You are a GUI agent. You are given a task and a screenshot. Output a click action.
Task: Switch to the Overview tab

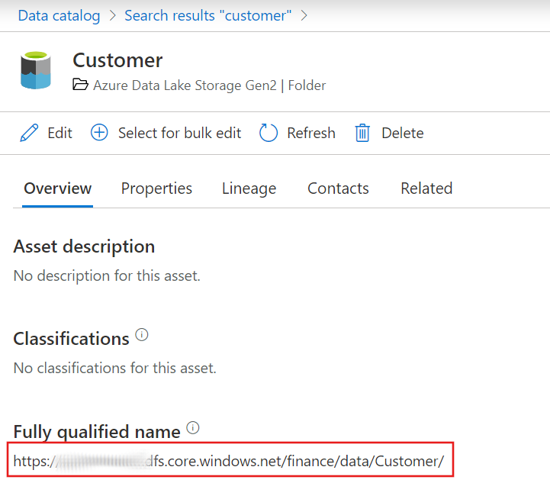[x=57, y=188]
